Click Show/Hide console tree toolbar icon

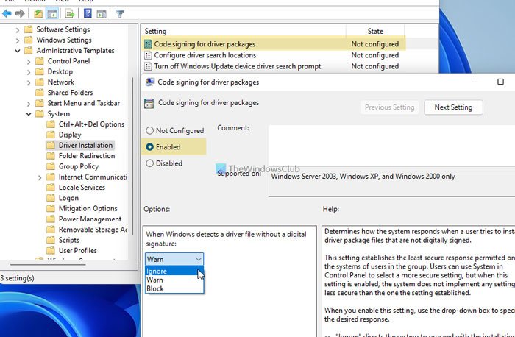(x=52, y=13)
